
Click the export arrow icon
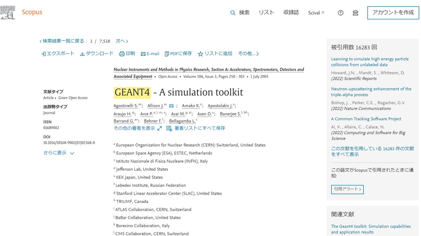coord(44,54)
